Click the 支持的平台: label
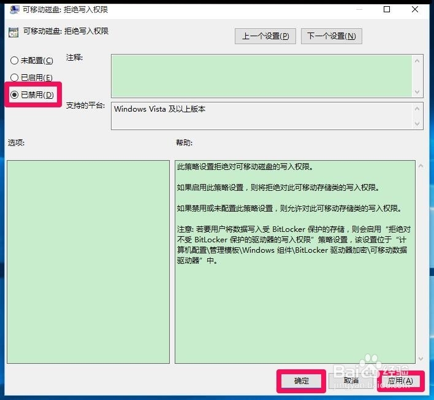 [x=85, y=106]
